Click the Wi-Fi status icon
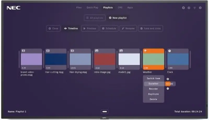Screen dimensions: 209x120 click(x=195, y=8)
